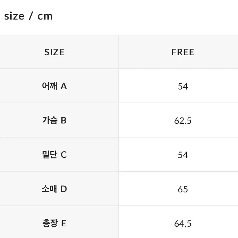
Task: Click the 어깨 A row label
Action: 55,86
